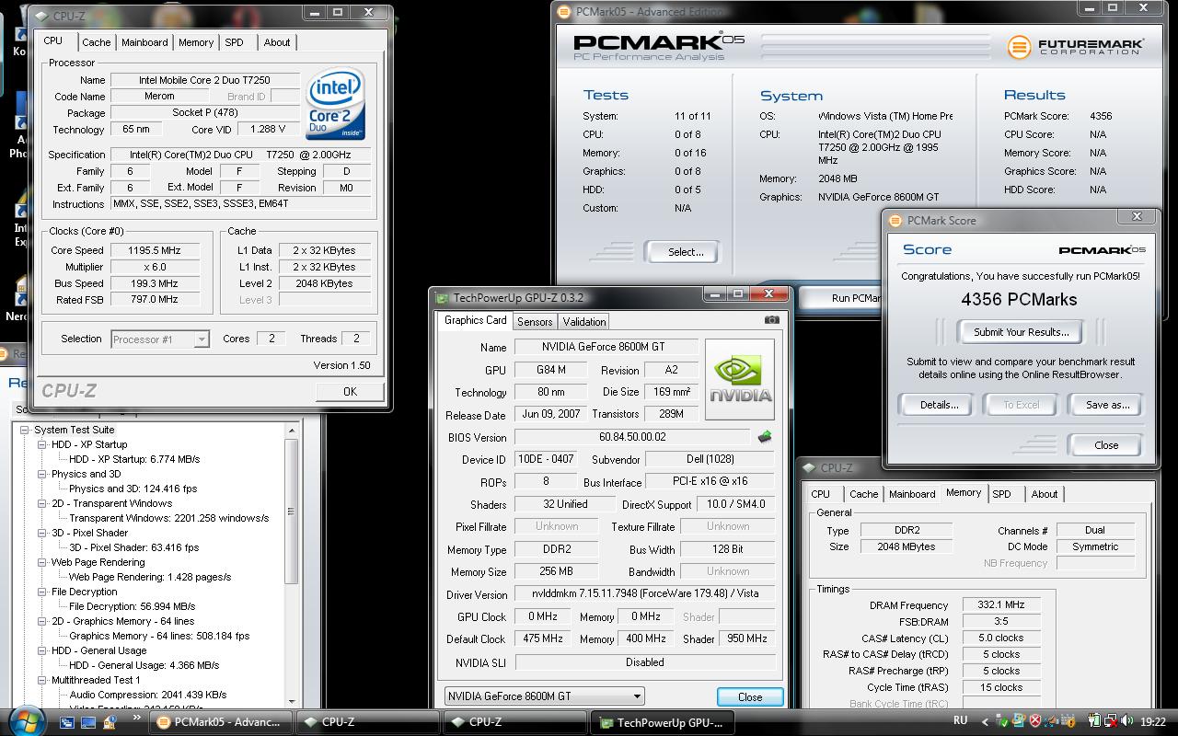Open SPD tab in Memory CPU-Z window

coord(1001,494)
